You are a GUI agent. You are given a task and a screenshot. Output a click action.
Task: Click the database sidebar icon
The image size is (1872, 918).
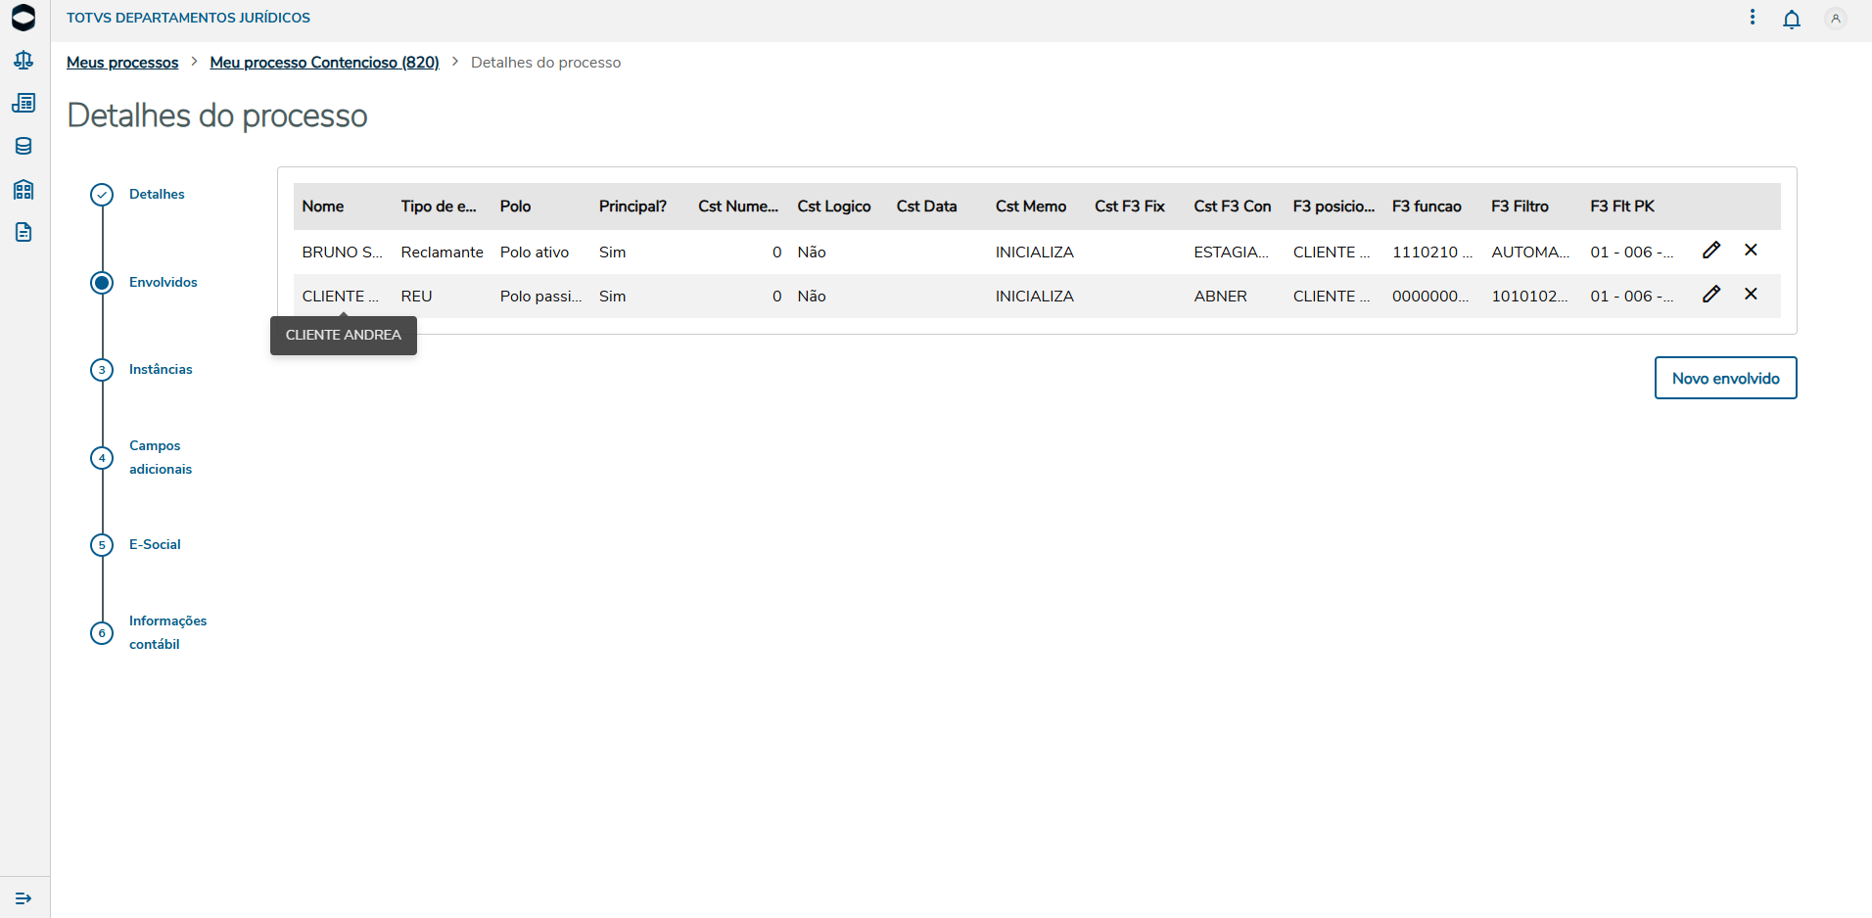pyautogui.click(x=23, y=146)
